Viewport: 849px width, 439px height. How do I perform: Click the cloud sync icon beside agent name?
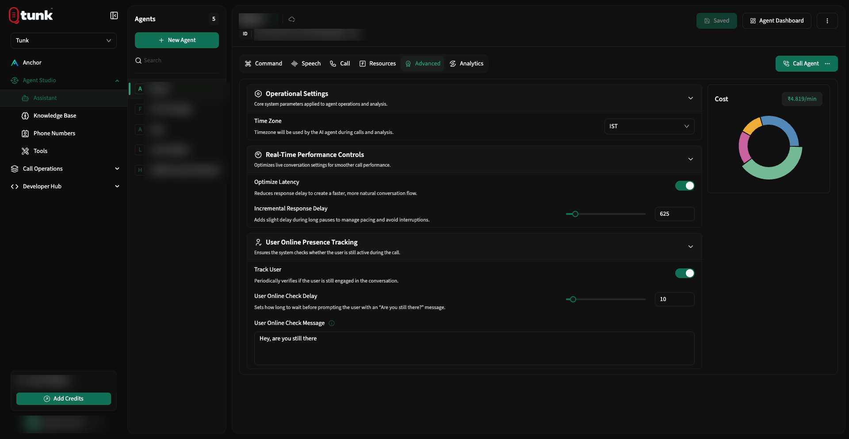click(292, 19)
